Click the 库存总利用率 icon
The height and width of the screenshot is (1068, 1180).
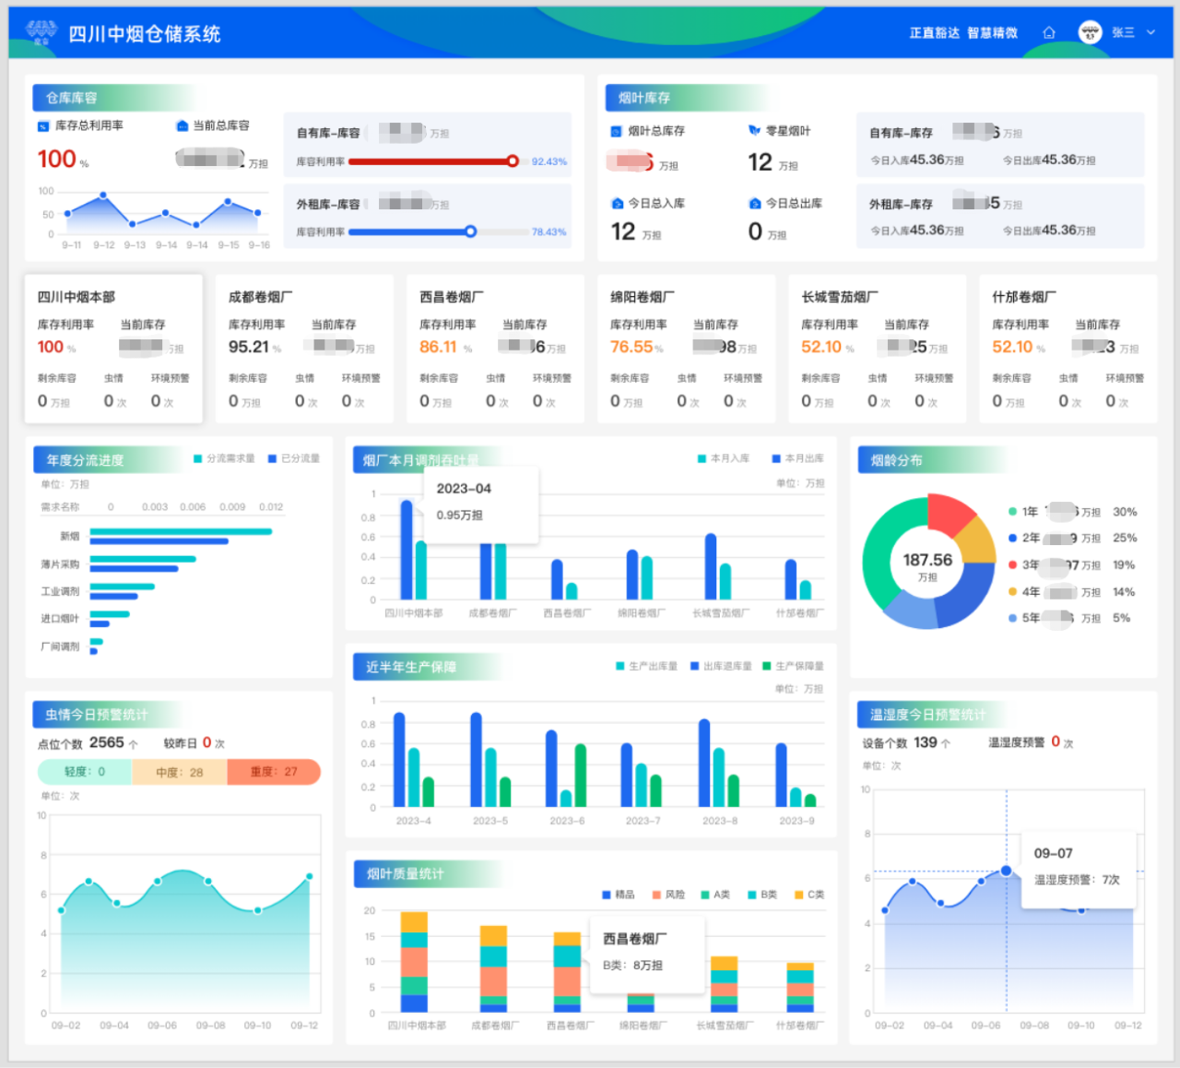[x=42, y=126]
